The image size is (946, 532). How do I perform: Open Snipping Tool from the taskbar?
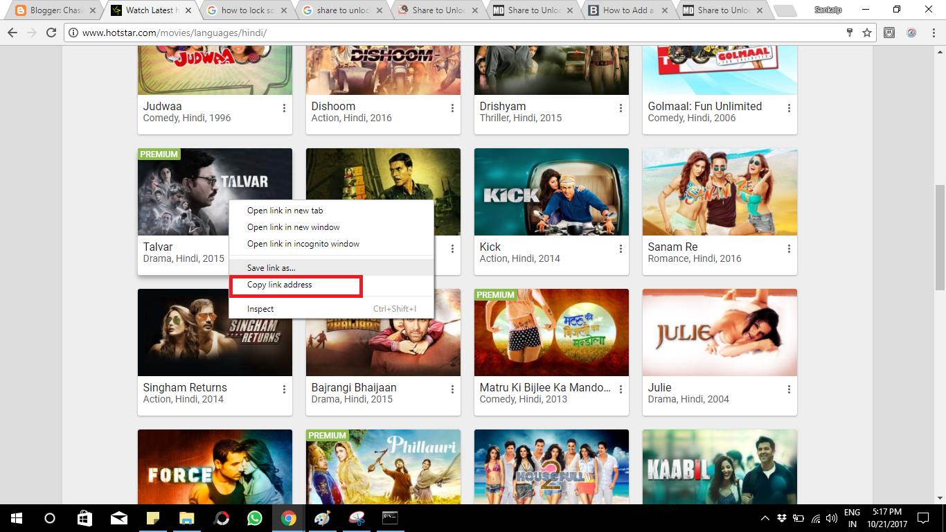coord(356,518)
